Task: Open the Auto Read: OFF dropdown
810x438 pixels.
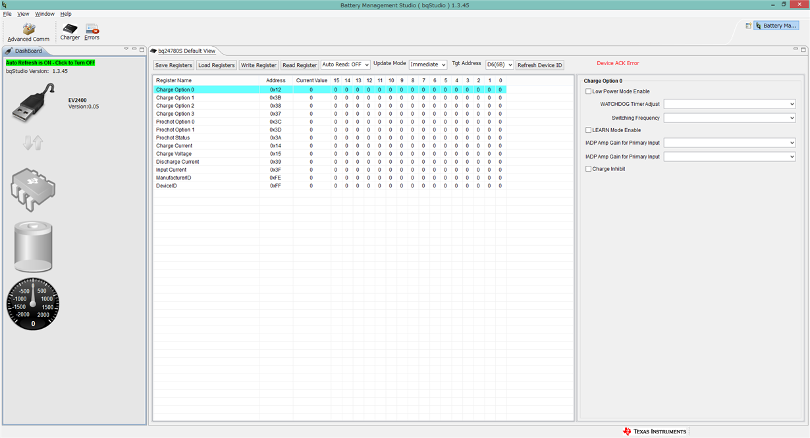Action: point(346,65)
